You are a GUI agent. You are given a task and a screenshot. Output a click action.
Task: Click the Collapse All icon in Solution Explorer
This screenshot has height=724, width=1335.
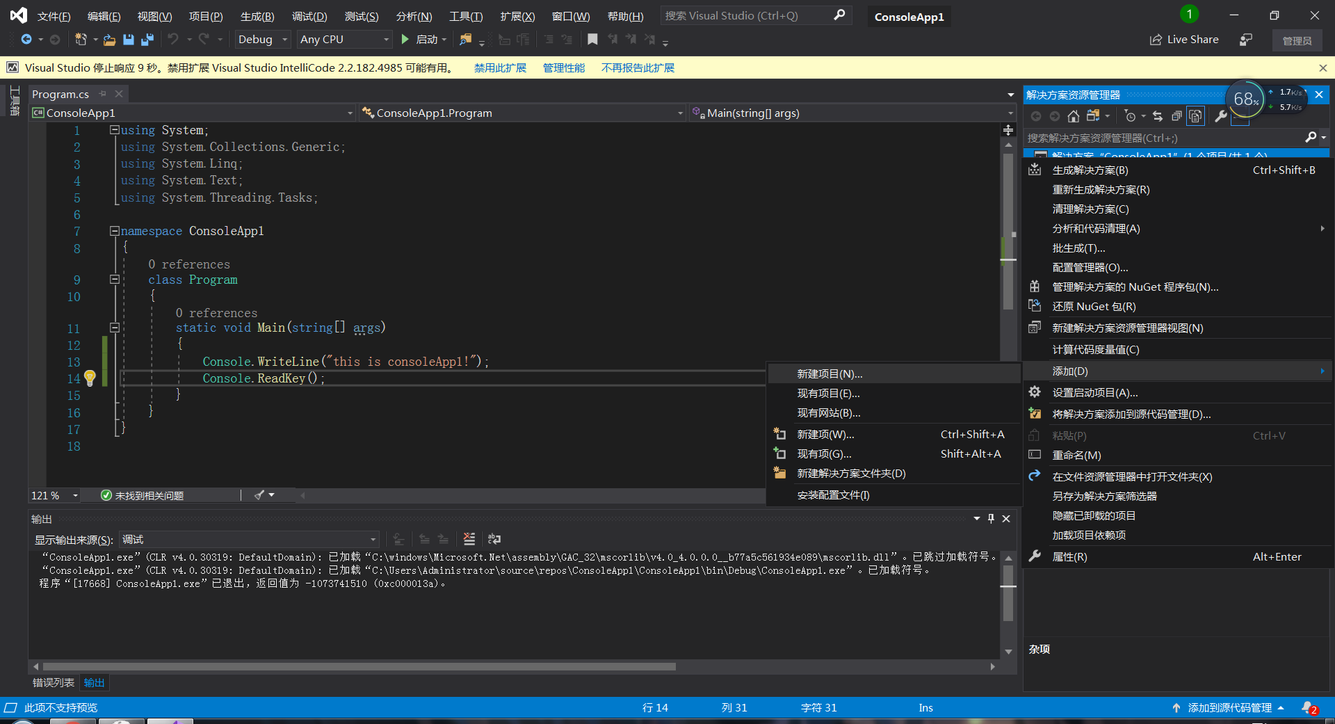tap(1176, 116)
